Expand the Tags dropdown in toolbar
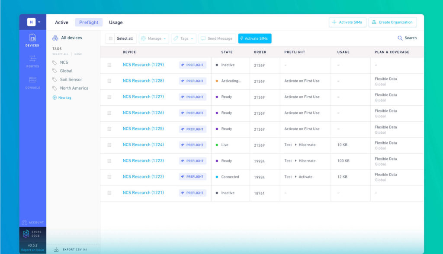 183,38
